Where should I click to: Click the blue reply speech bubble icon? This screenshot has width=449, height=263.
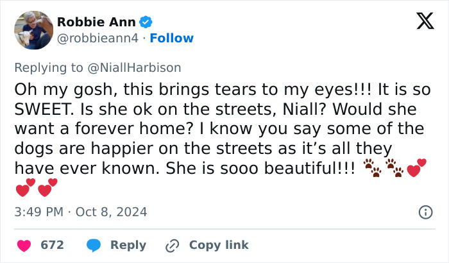94,245
